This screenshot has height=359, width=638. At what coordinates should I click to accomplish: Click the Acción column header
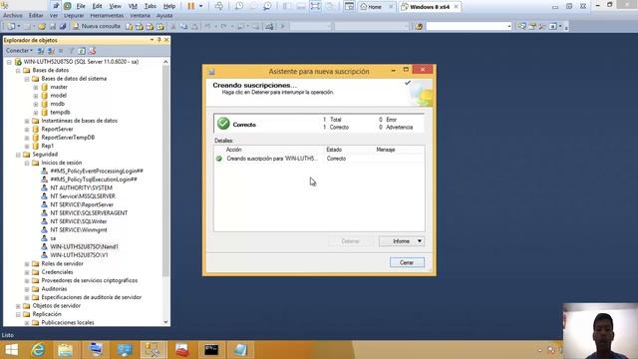(234, 150)
